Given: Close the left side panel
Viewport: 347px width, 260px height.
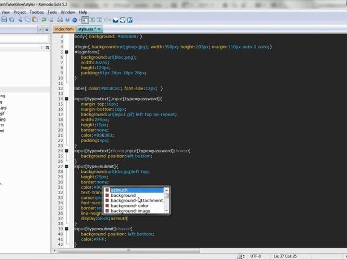Looking at the screenshot, I should (47, 30).
